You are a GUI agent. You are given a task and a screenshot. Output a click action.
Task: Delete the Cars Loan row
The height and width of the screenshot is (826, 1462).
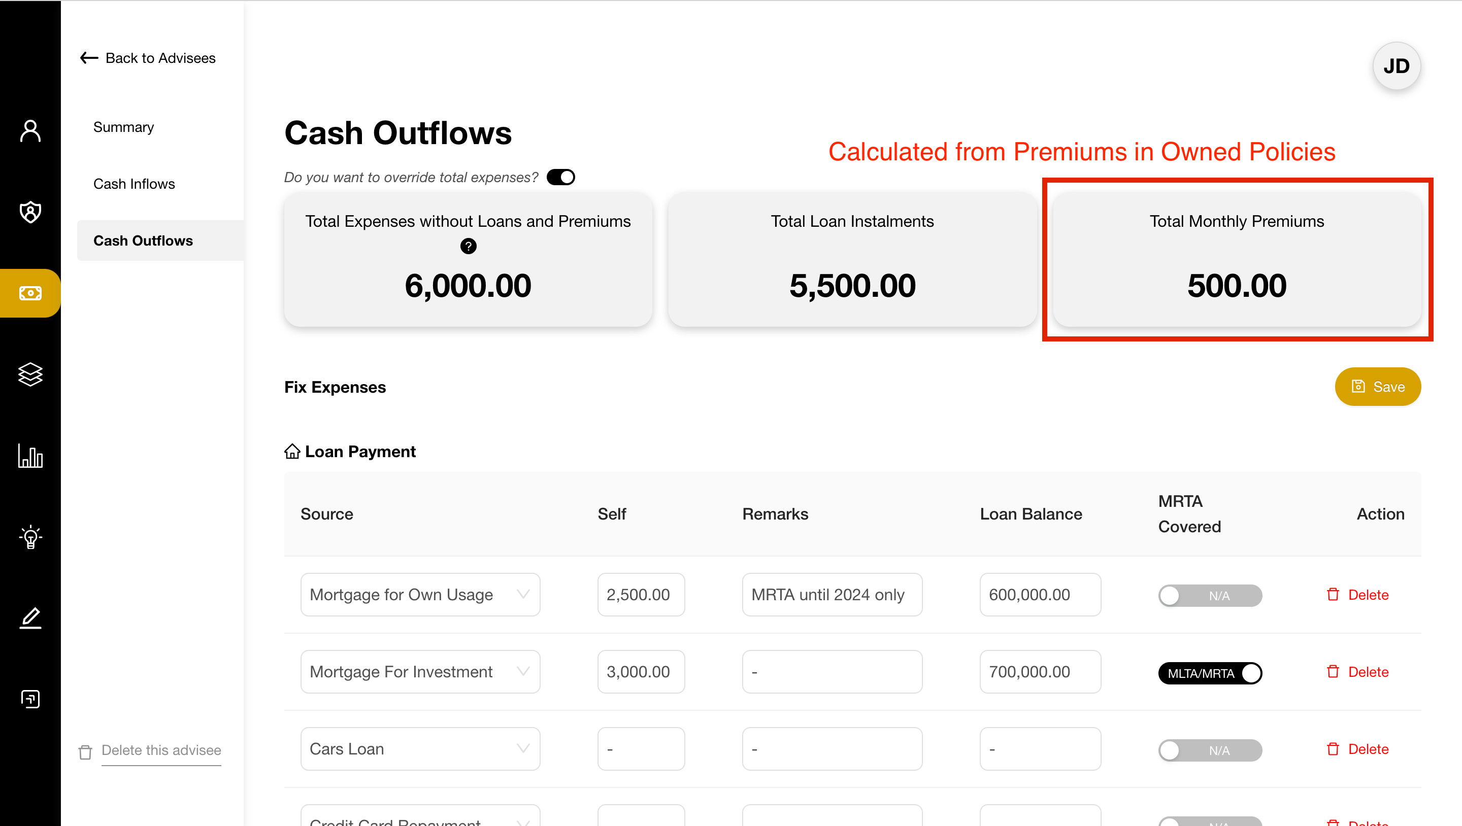tap(1357, 749)
